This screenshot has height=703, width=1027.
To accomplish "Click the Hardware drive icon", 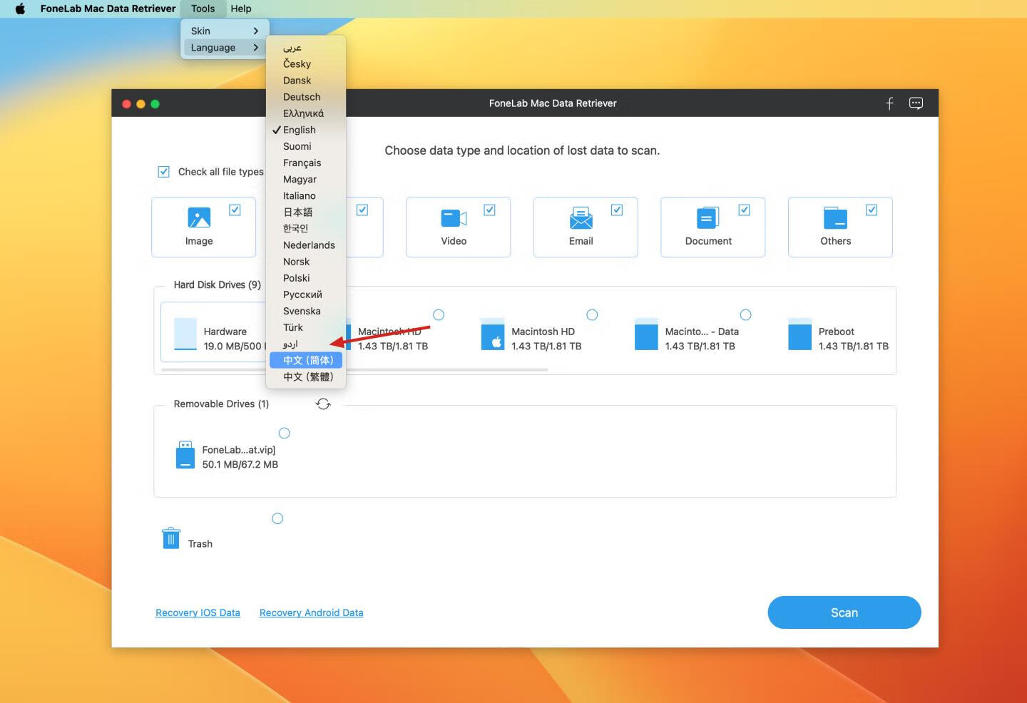I will point(185,334).
